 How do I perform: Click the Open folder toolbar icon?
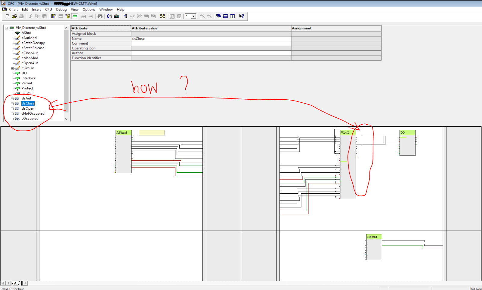point(14,16)
